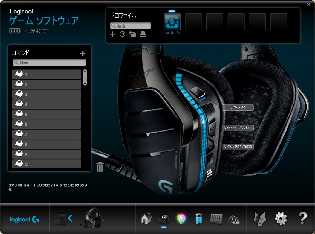Search commands in command search field

pyautogui.click(x=50, y=62)
